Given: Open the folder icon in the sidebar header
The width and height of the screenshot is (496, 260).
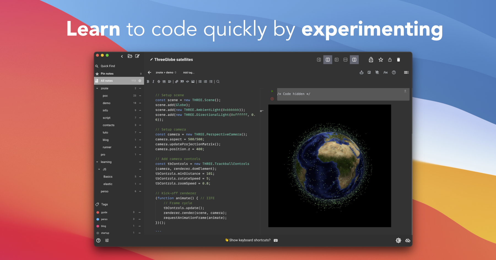Looking at the screenshot, I should pyautogui.click(x=130, y=56).
